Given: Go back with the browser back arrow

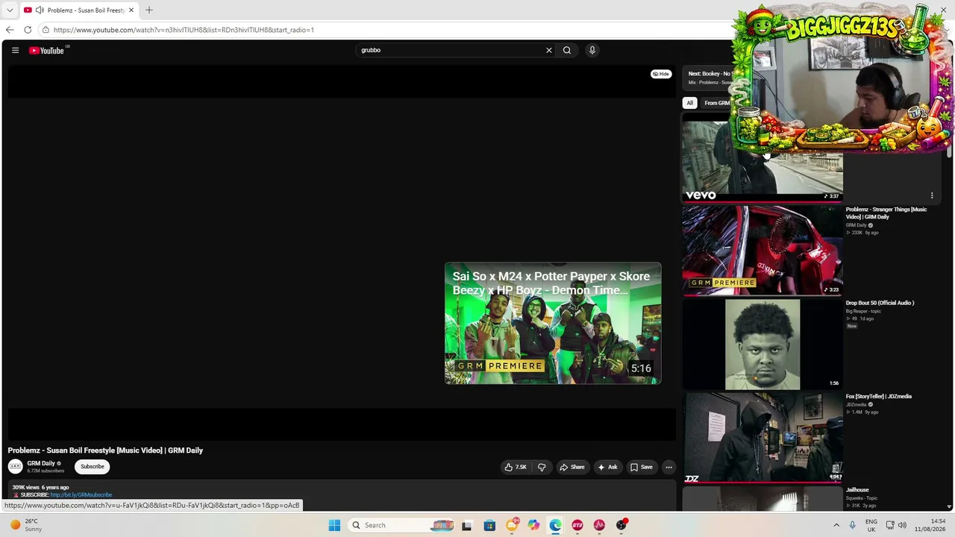Looking at the screenshot, I should coord(10,30).
